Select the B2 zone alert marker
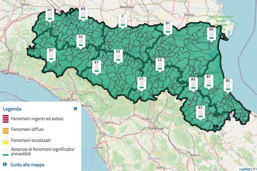257x171 pixels. pos(228,85)
